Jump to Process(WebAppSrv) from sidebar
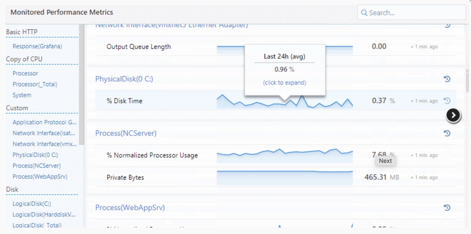This screenshot has height=234, width=471. (x=40, y=177)
